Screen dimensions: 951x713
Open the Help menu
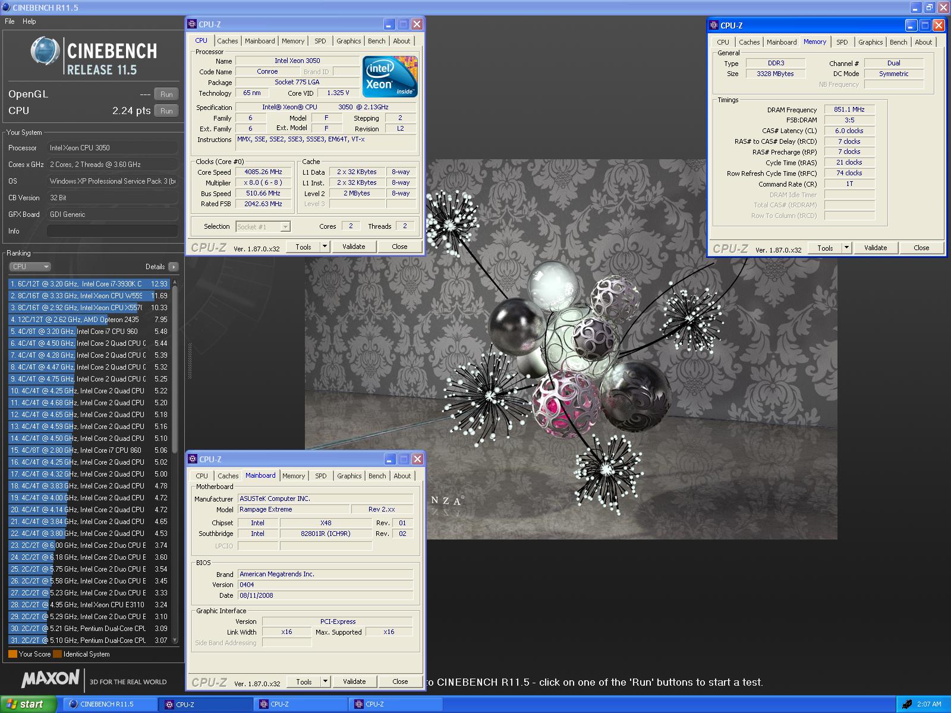tap(29, 21)
